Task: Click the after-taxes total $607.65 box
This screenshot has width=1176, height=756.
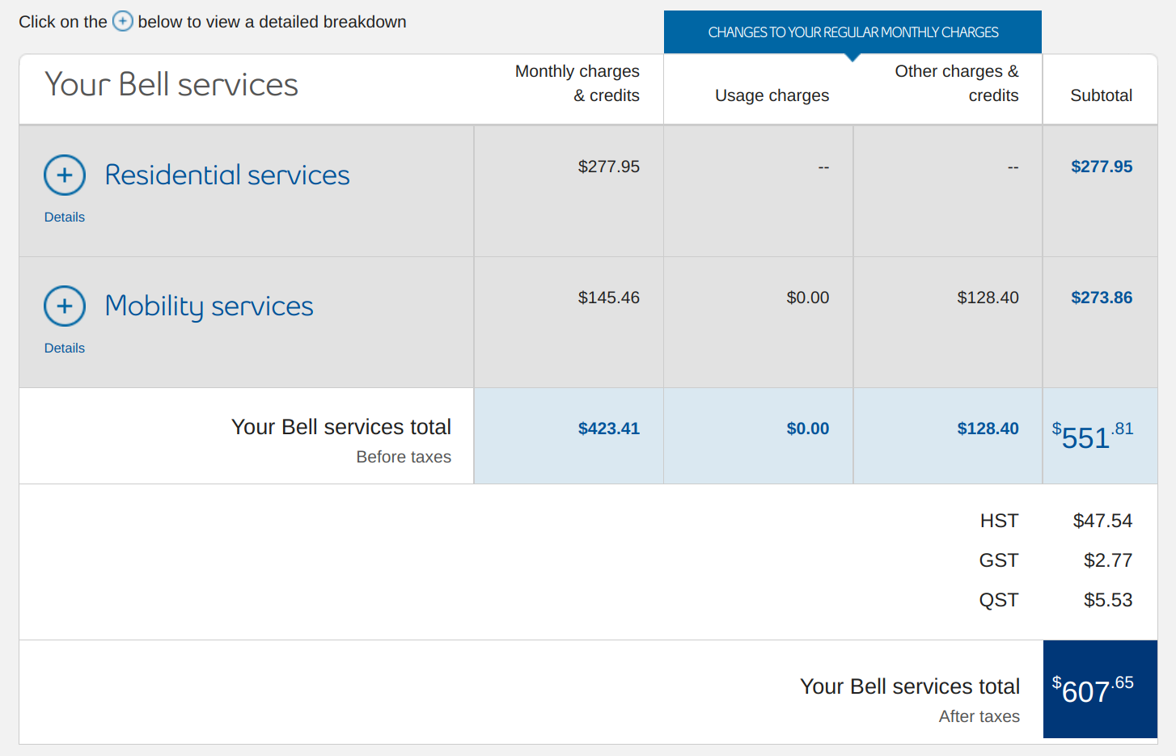Action: [1100, 689]
